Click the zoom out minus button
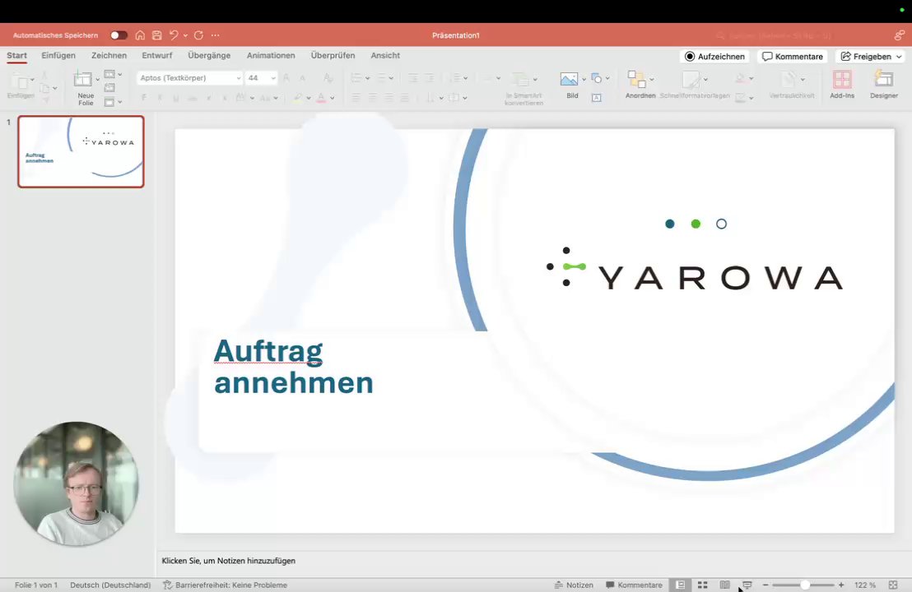912x592 pixels. coord(765,585)
